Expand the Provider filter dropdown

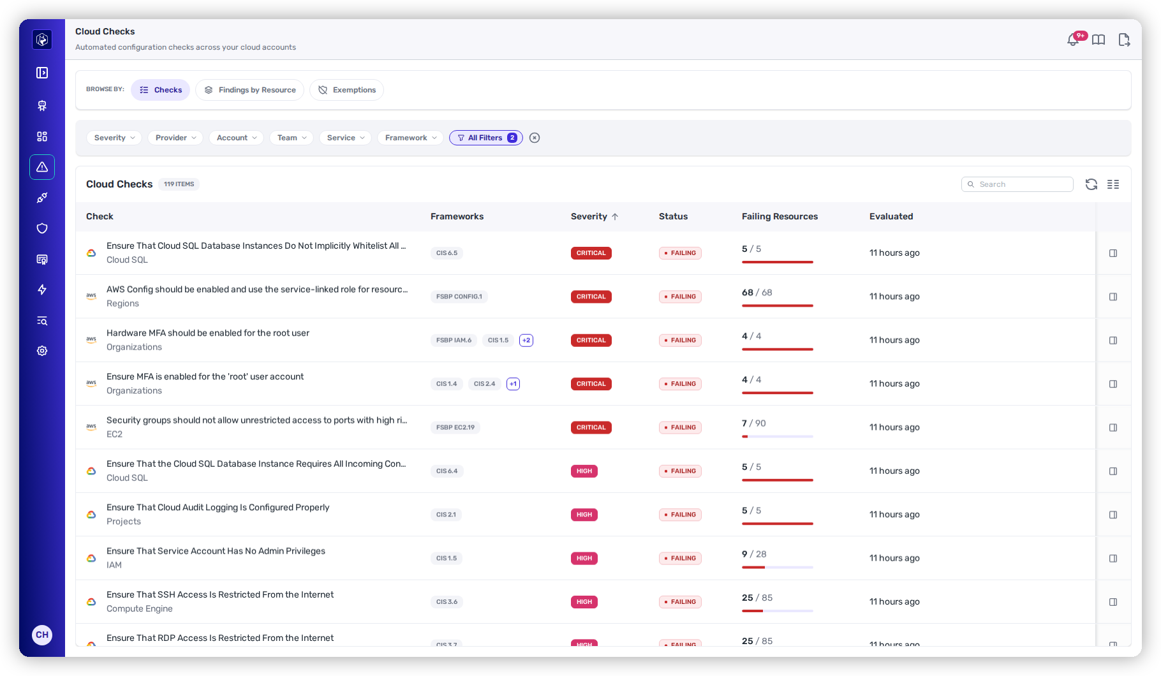coord(175,138)
